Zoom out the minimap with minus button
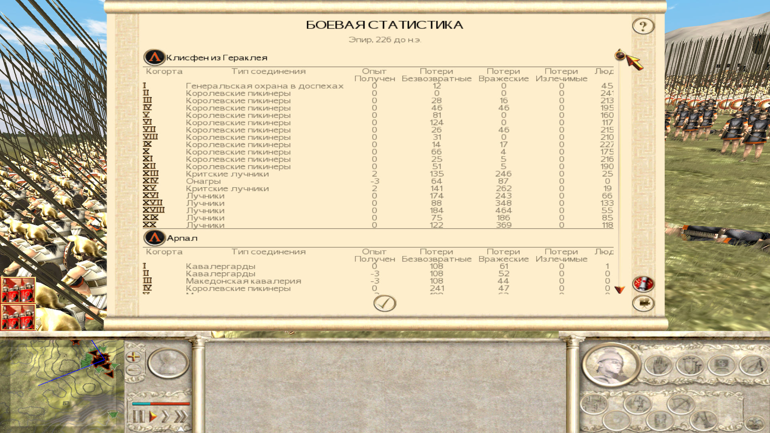Image resolution: width=770 pixels, height=433 pixels. [134, 369]
